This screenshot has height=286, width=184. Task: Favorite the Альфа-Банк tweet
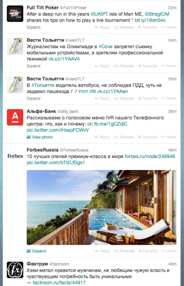point(147,137)
